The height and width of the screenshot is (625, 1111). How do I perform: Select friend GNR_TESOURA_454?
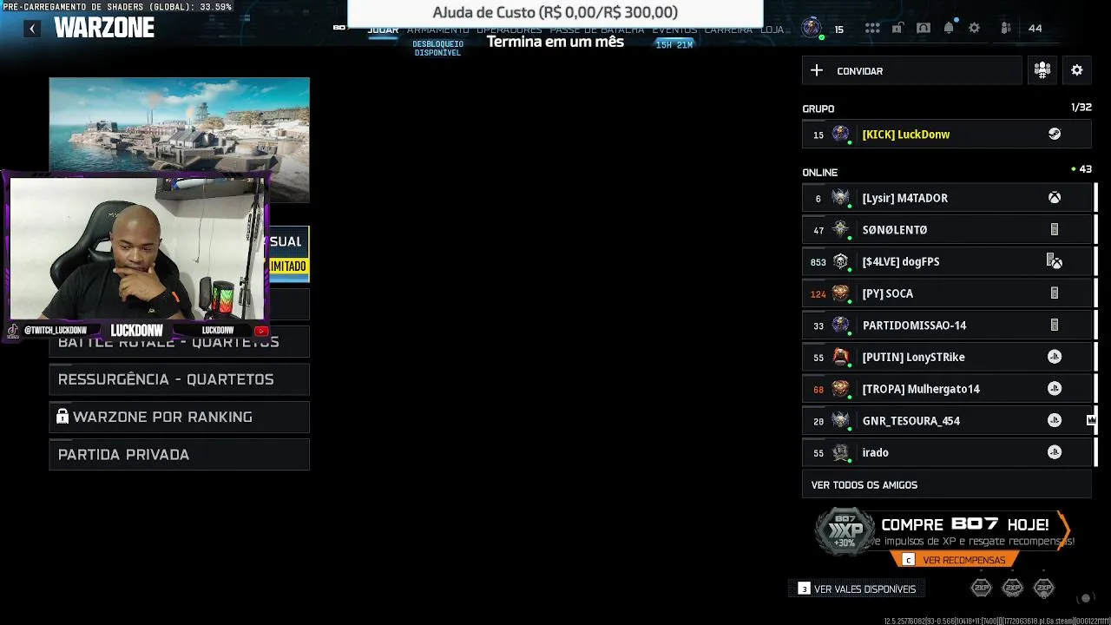(x=947, y=421)
